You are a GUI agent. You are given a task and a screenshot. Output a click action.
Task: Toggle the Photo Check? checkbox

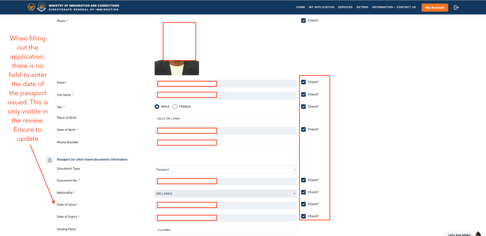click(x=303, y=20)
